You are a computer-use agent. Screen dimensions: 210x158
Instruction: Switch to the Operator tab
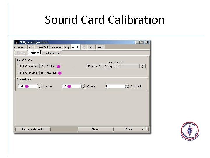tap(20, 47)
